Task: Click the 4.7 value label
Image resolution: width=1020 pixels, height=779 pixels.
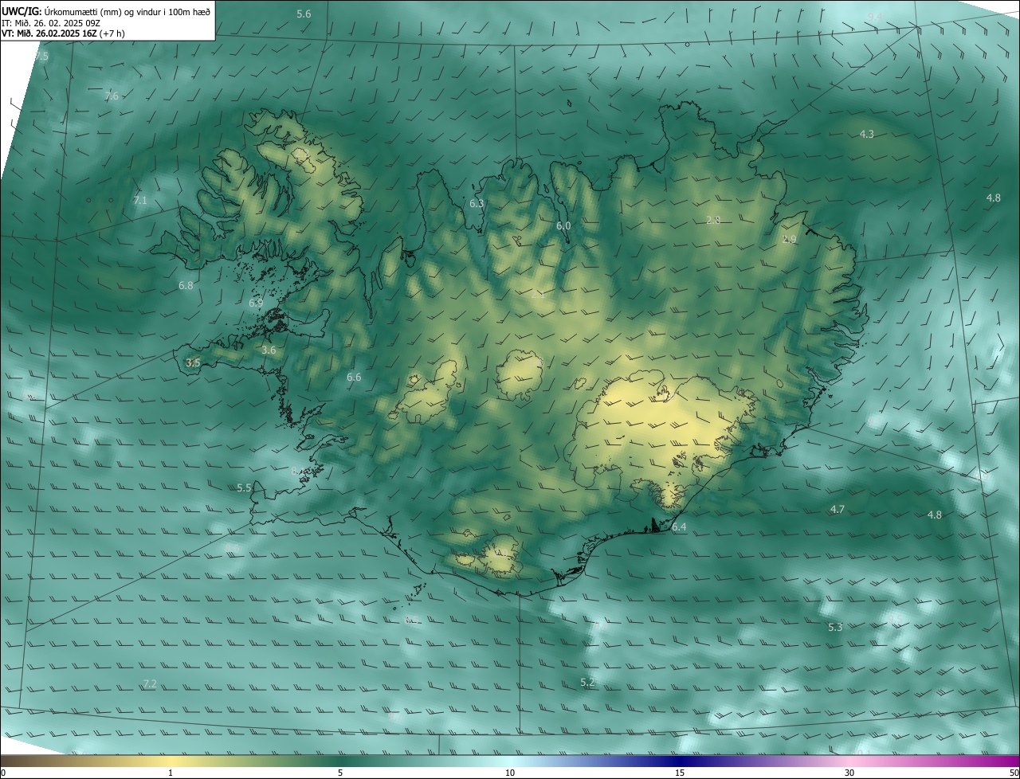Action: (x=838, y=509)
